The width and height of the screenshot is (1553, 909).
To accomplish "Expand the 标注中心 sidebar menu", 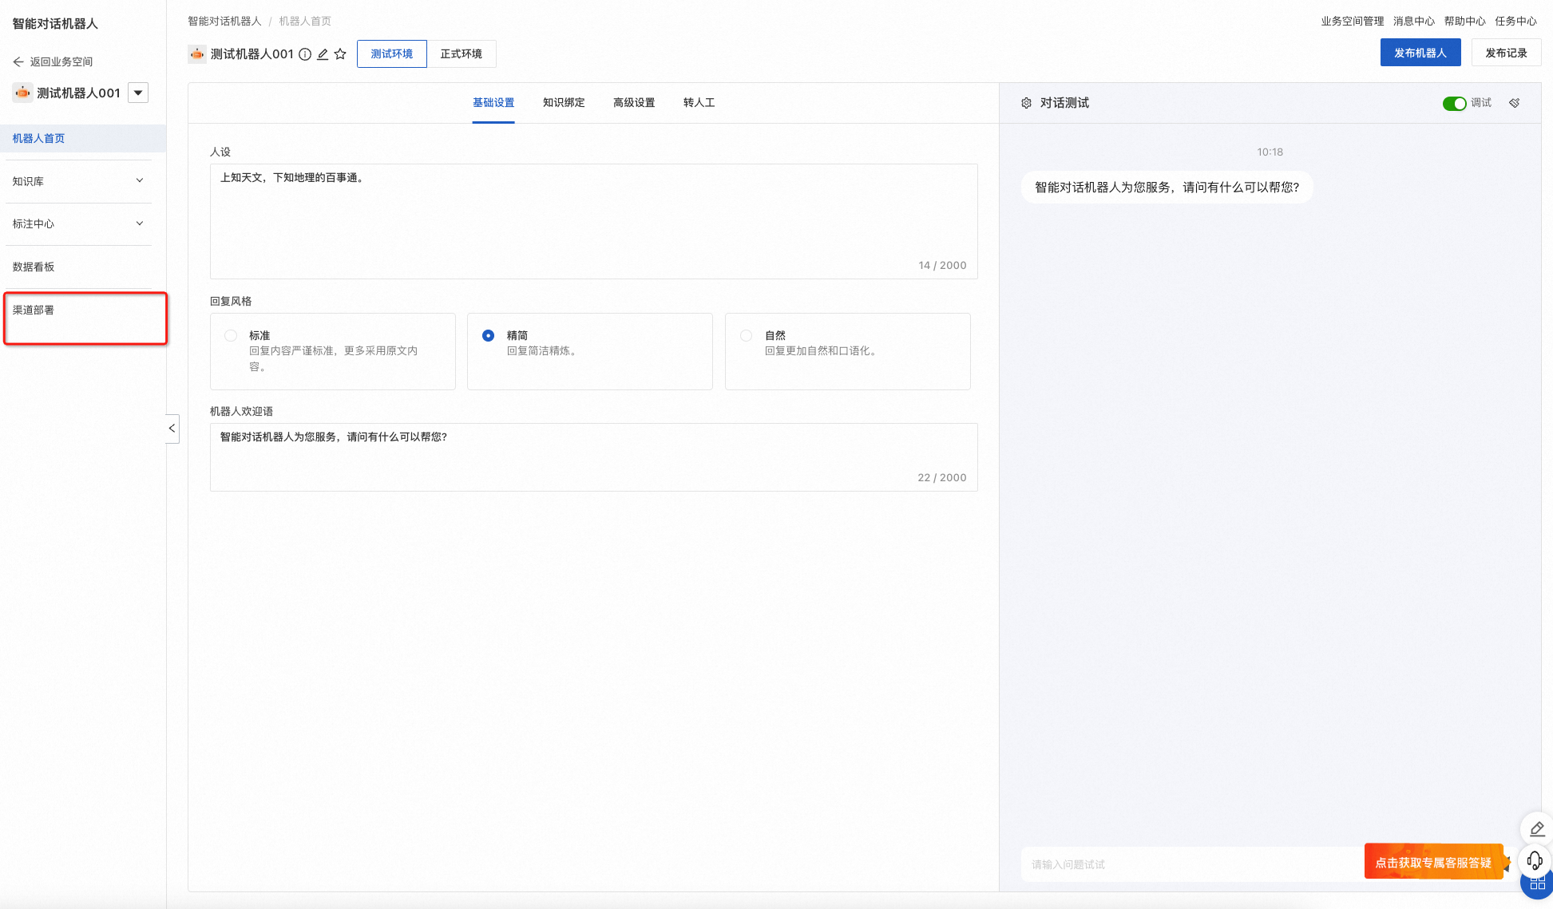I will click(x=78, y=224).
